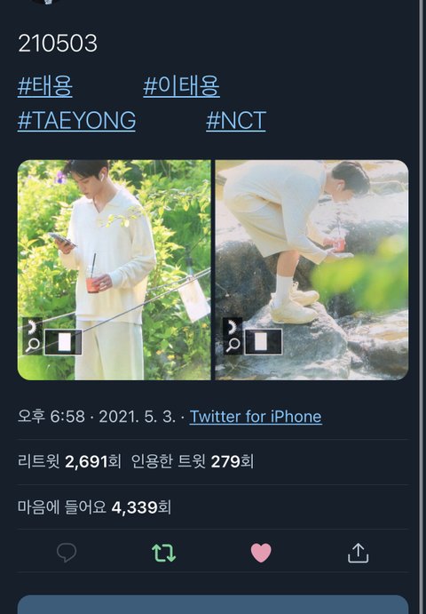Open right photo of man on rocks
426x614 pixels.
tap(312, 270)
